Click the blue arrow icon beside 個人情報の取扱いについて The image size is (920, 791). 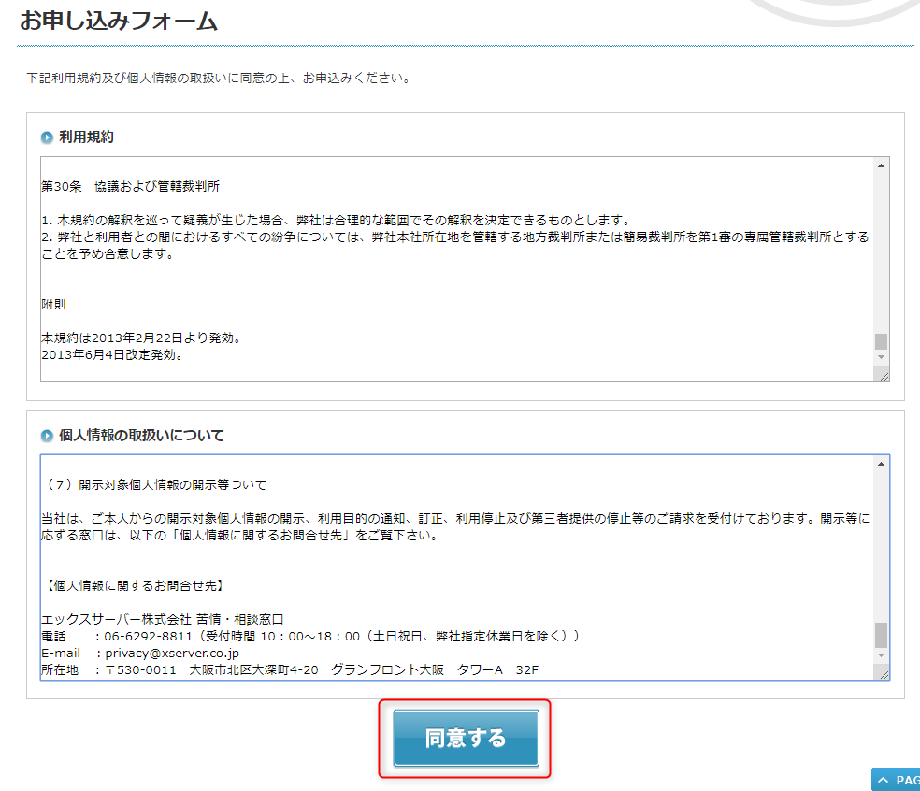(x=47, y=436)
